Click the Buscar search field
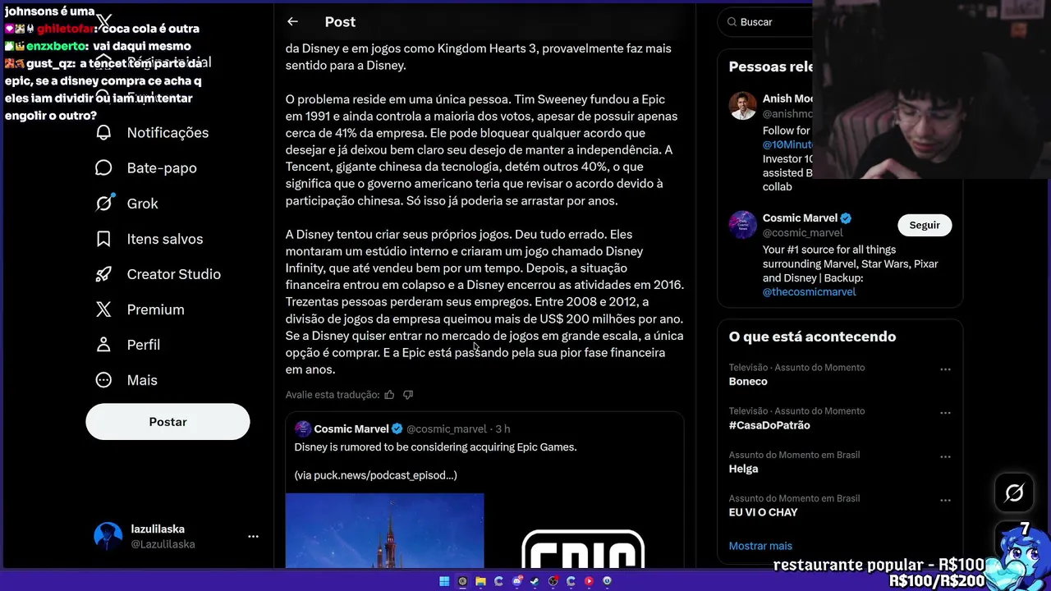Image resolution: width=1051 pixels, height=591 pixels. pyautogui.click(x=767, y=22)
